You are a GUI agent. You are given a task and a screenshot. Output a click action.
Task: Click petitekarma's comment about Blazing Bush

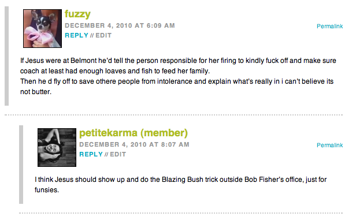pyautogui.click(x=180, y=185)
